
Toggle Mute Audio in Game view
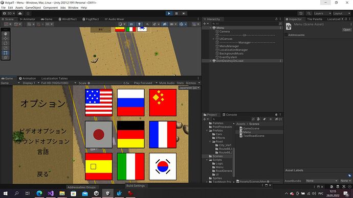[x=167, y=83]
